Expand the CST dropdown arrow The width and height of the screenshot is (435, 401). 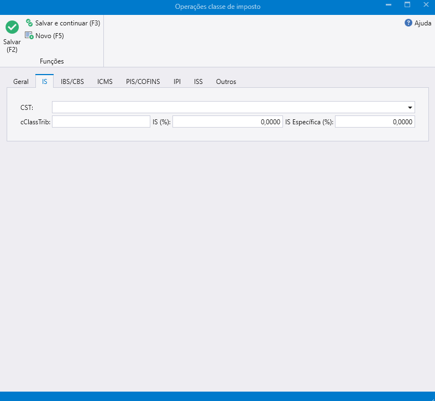click(x=410, y=108)
